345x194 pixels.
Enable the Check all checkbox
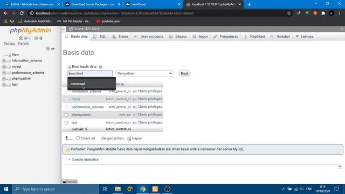[x=78, y=138]
